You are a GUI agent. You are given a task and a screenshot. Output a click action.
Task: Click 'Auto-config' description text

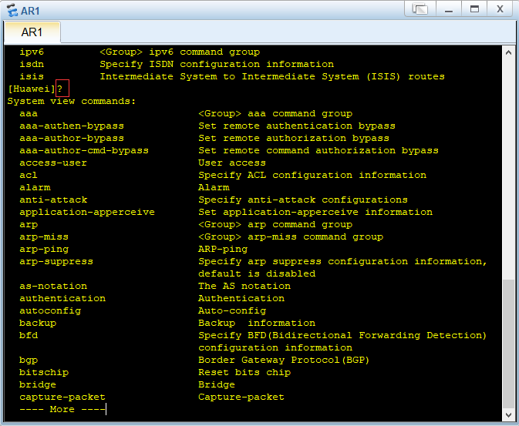[x=232, y=311]
